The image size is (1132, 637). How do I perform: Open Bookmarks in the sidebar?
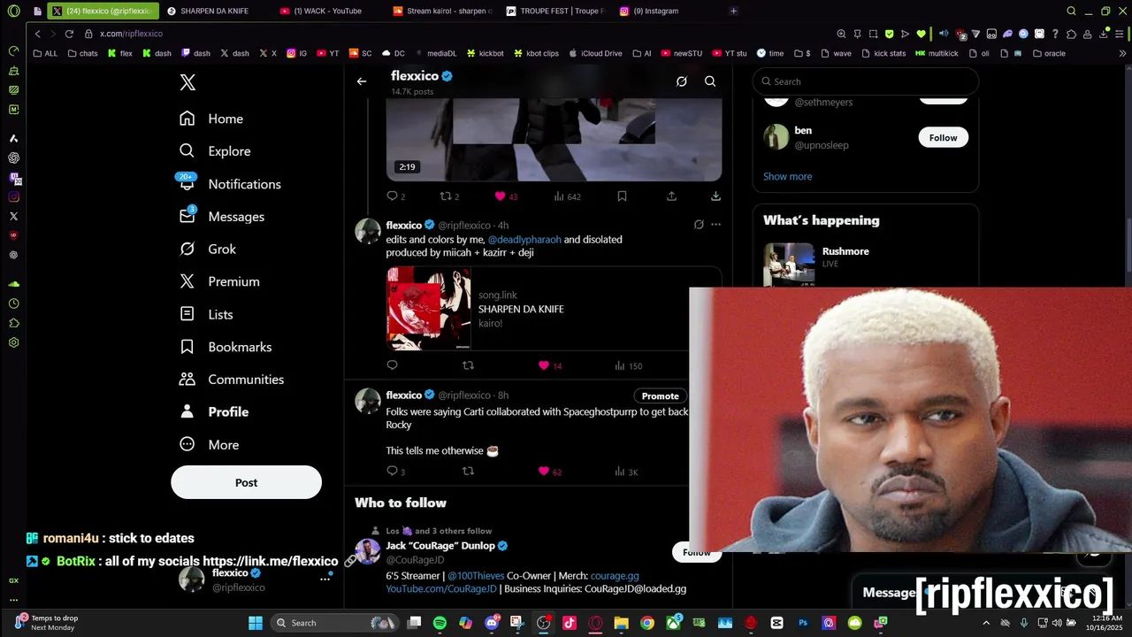click(x=226, y=347)
